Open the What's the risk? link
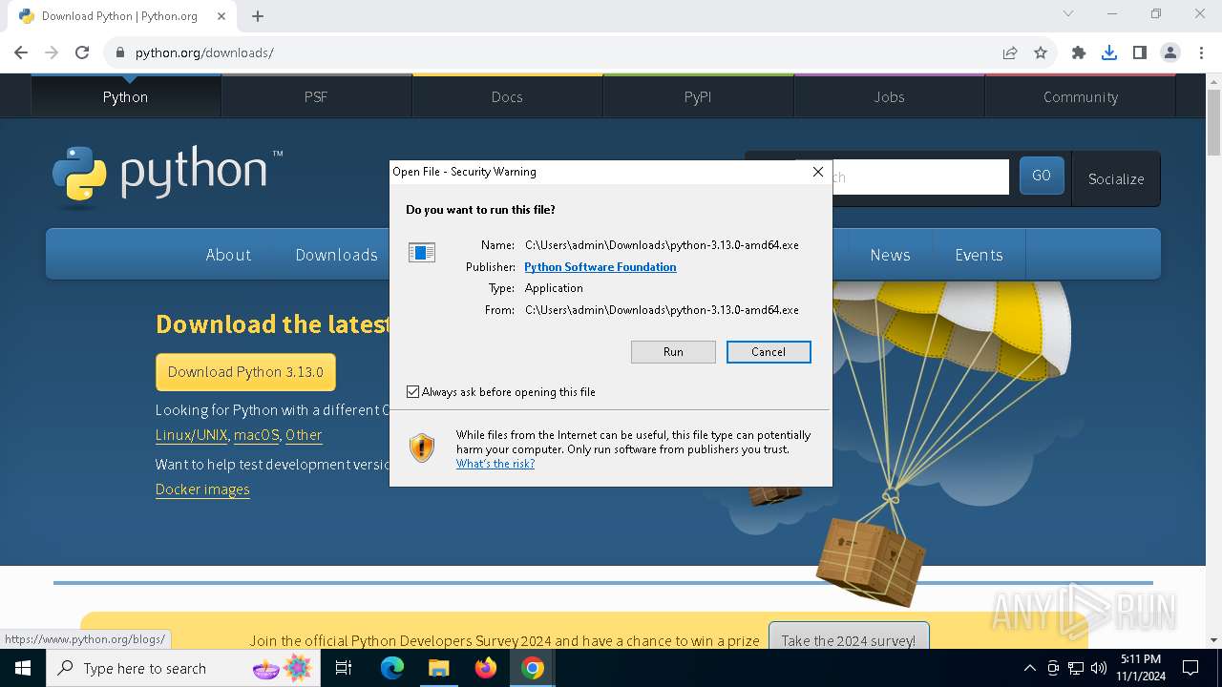Image resolution: width=1222 pixels, height=687 pixels. point(495,464)
